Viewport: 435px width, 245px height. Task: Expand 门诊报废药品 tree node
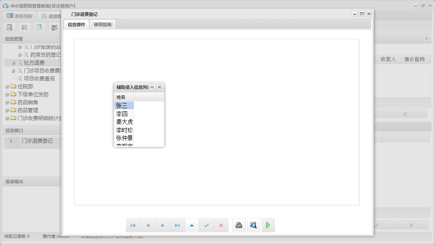pos(20,47)
